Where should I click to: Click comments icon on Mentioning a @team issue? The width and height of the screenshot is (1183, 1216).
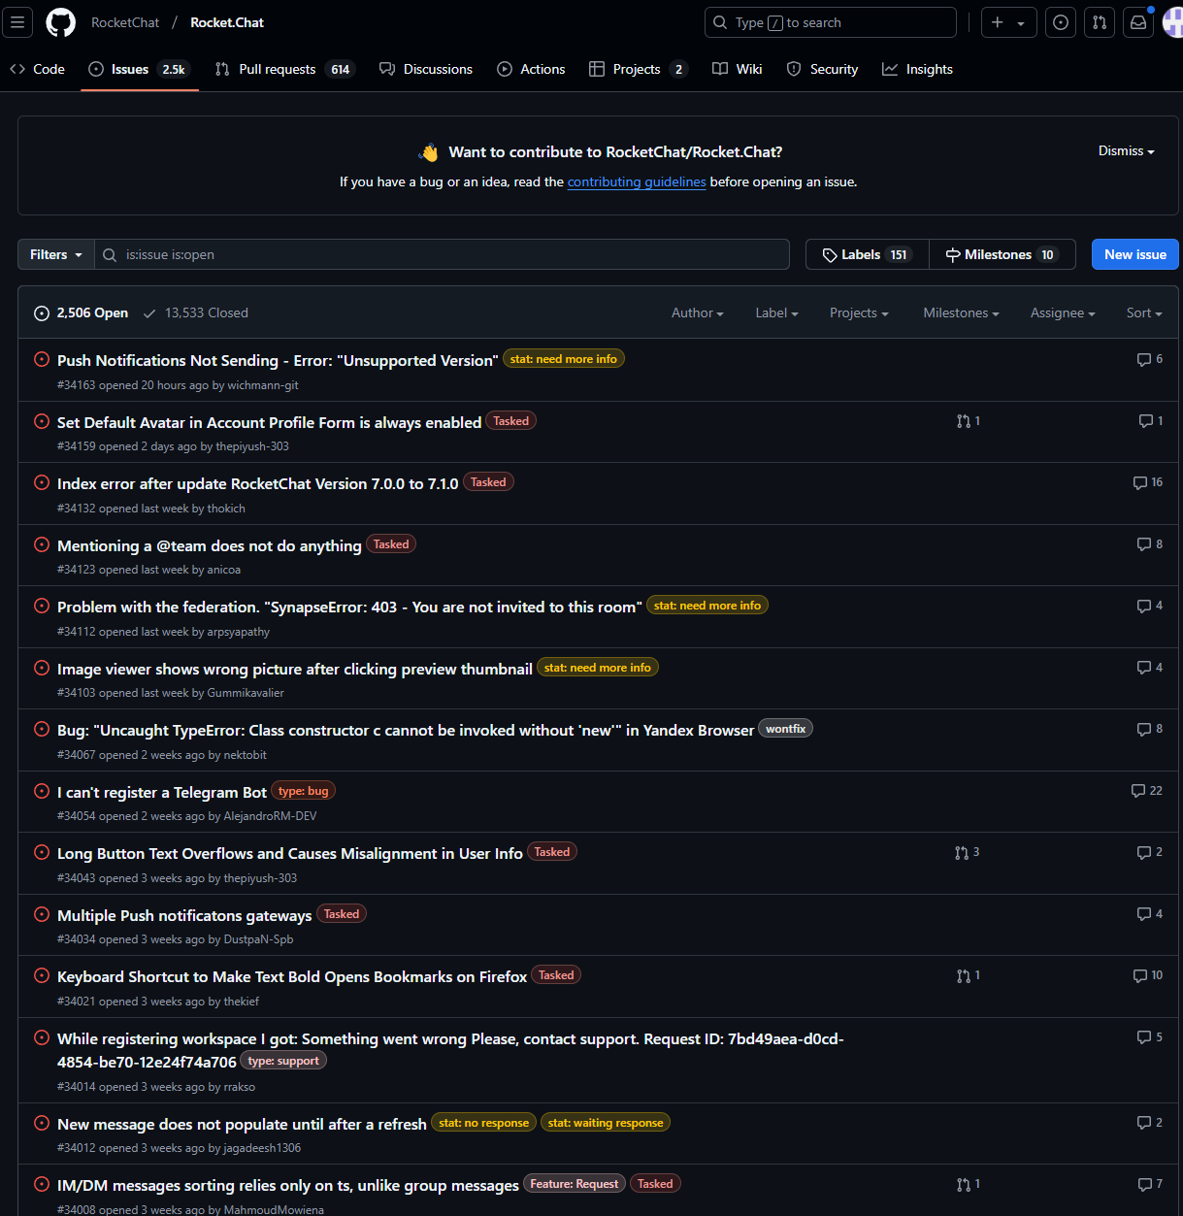coord(1150,544)
